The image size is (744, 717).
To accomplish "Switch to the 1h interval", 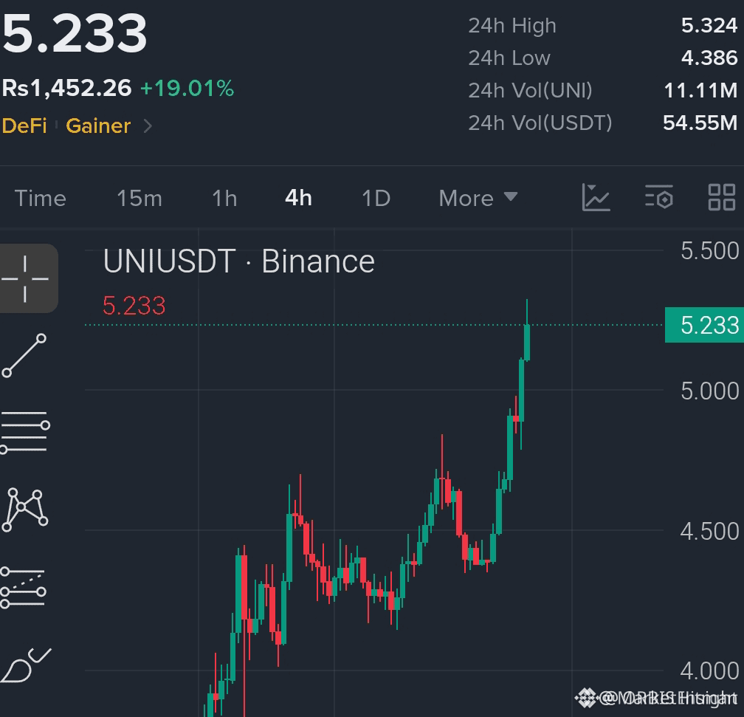I will pos(224,198).
